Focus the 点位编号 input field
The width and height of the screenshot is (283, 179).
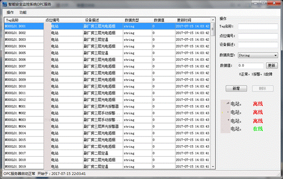[x=258, y=36]
